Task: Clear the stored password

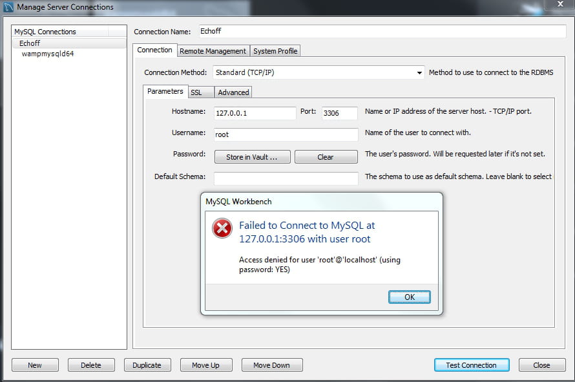Action: pos(326,156)
